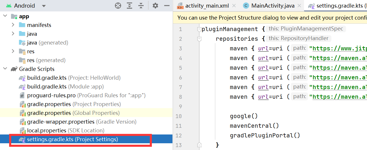Open local.properties (SDK Location)
The image size is (367, 150).
62,130
